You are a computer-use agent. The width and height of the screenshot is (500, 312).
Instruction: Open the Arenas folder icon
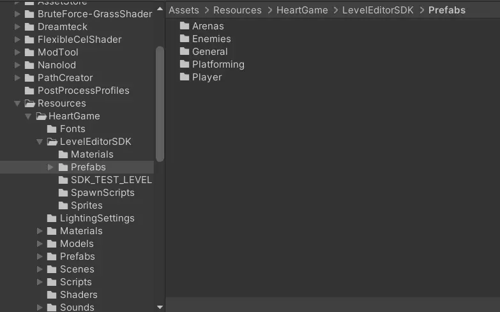(185, 26)
